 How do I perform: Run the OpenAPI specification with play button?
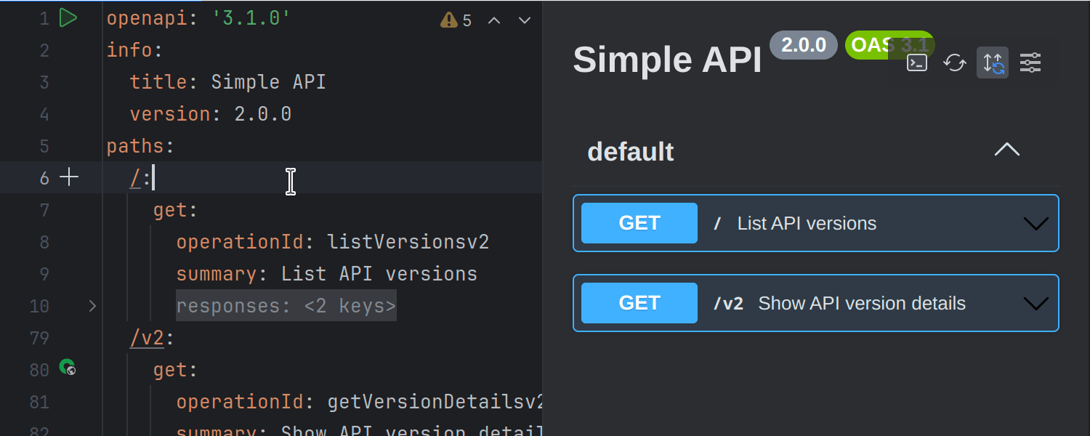coord(69,17)
